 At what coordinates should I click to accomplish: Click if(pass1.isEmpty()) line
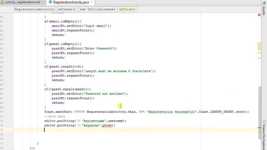[x=63, y=44]
